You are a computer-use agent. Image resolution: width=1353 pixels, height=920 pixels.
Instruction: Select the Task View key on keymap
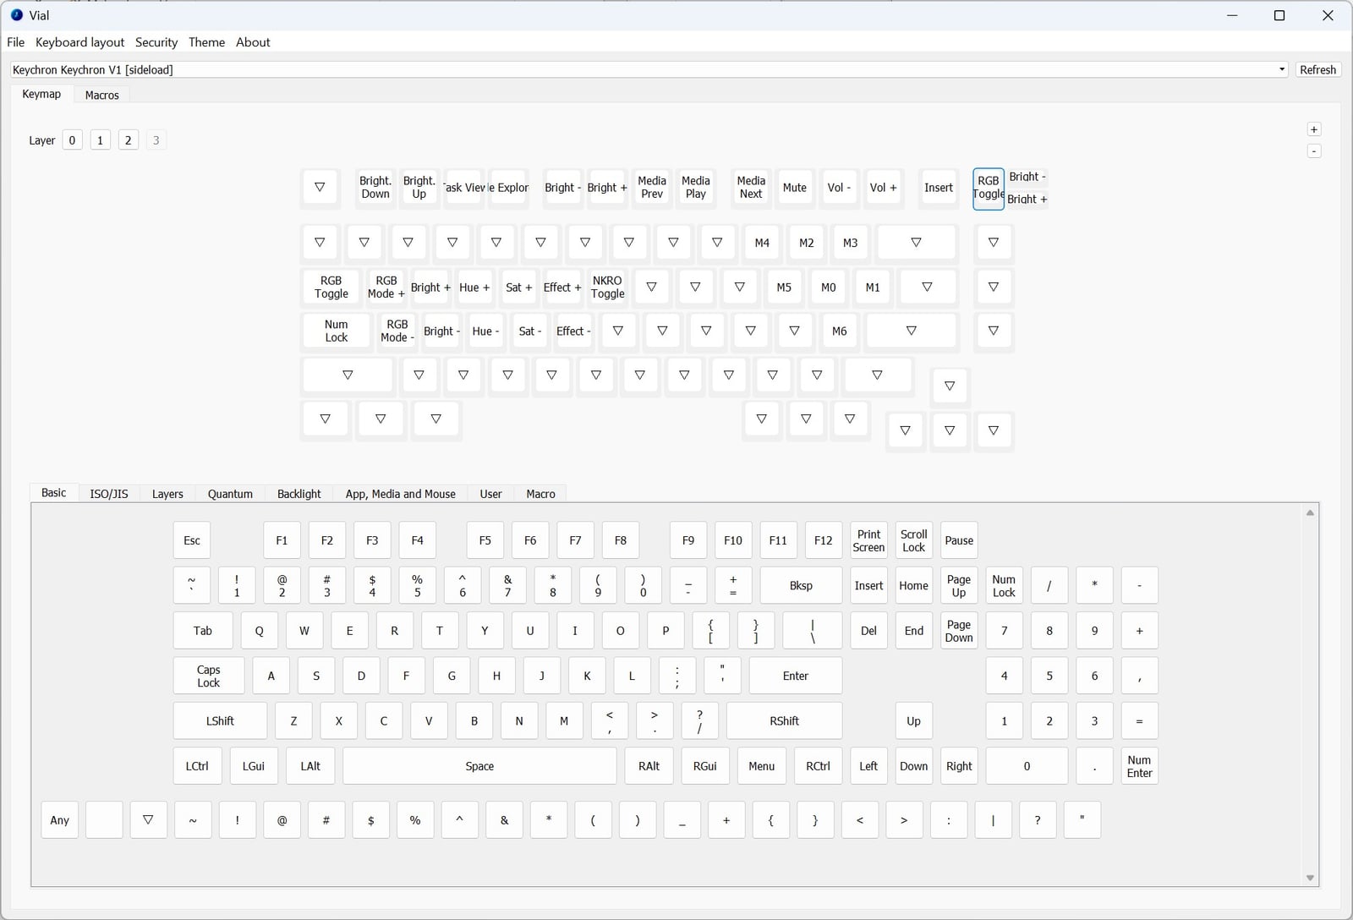(464, 188)
